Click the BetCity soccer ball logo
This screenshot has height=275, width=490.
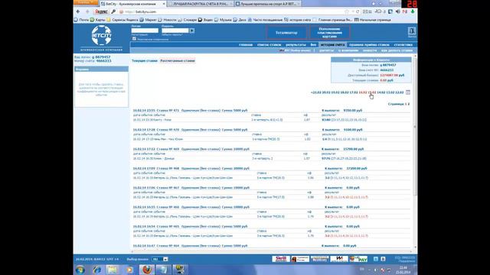tap(101, 36)
